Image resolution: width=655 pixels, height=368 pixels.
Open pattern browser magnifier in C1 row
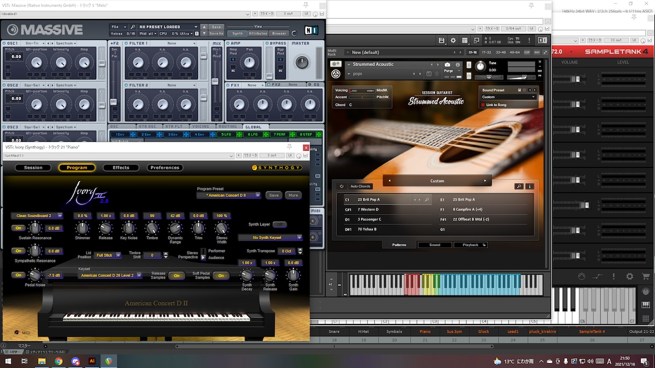(x=427, y=200)
